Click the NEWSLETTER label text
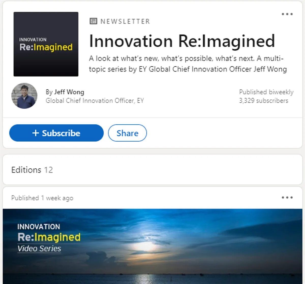 coord(125,21)
